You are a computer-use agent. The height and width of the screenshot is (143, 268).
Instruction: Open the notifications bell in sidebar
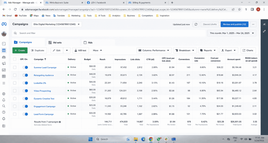(4, 100)
